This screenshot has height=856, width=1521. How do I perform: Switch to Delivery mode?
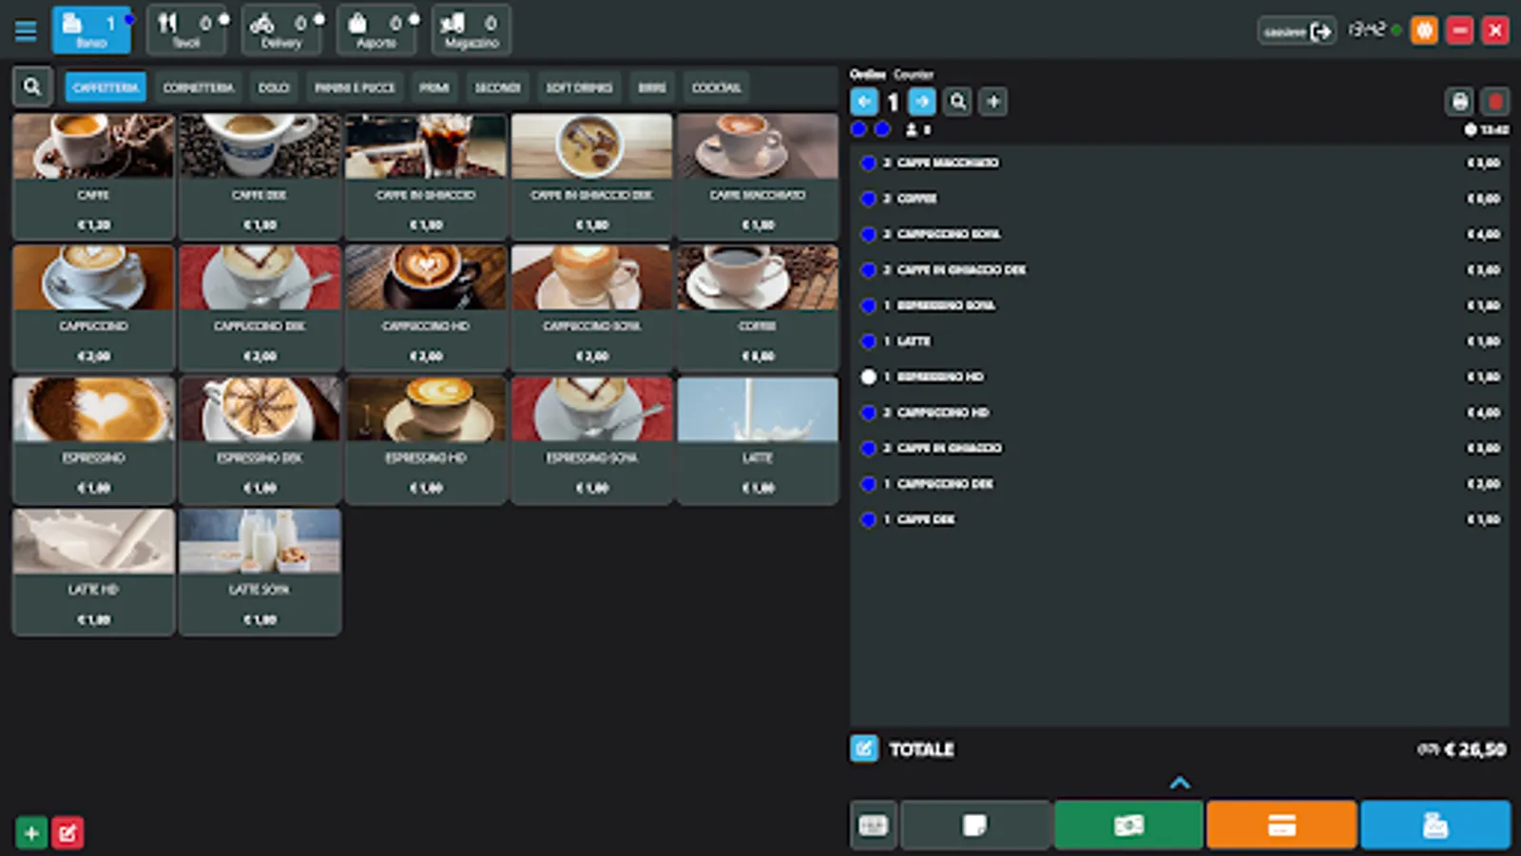point(281,29)
